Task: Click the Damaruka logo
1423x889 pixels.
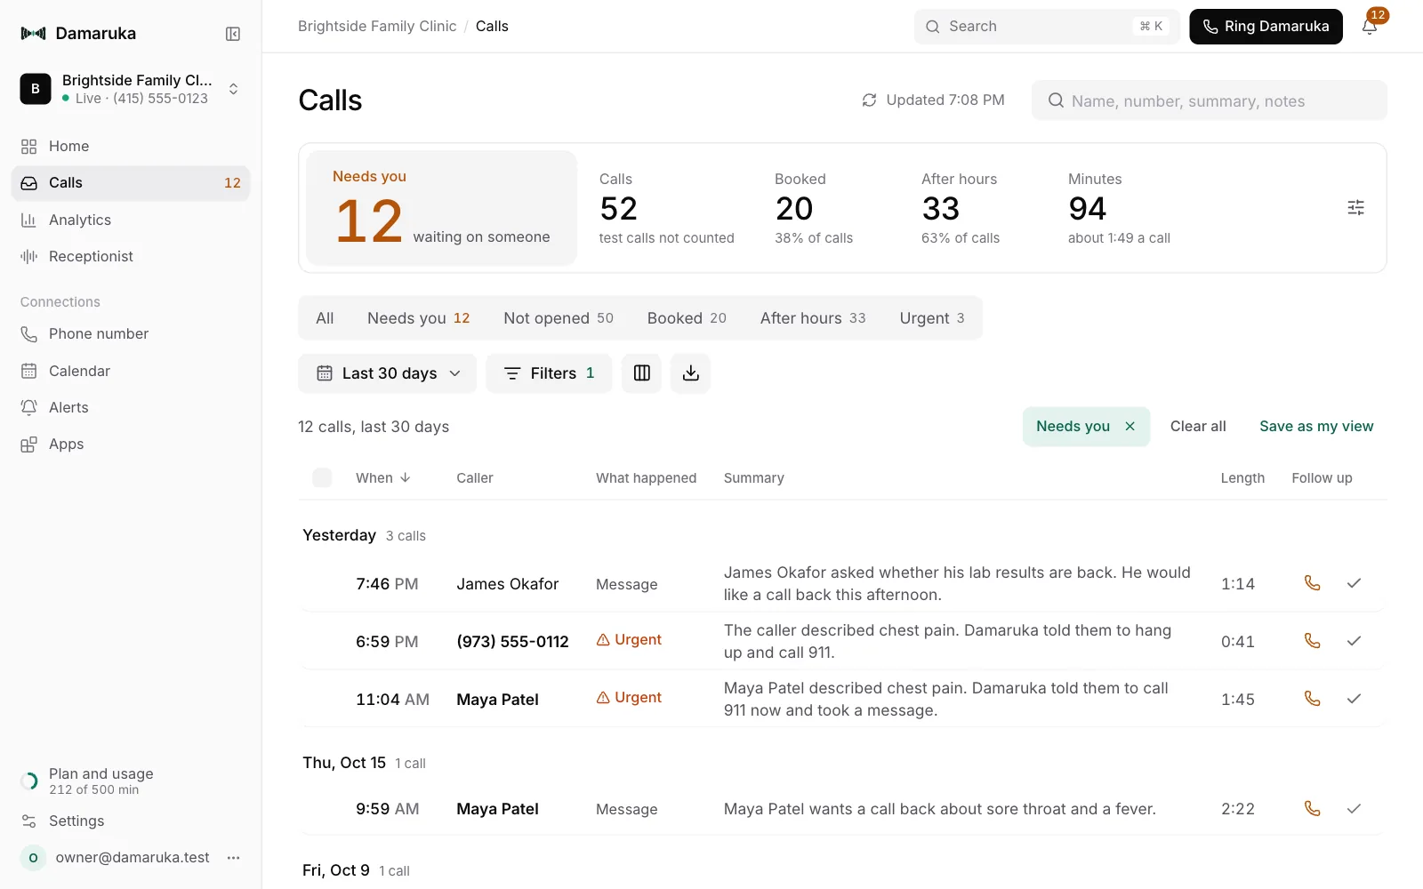Action: pyautogui.click(x=78, y=34)
